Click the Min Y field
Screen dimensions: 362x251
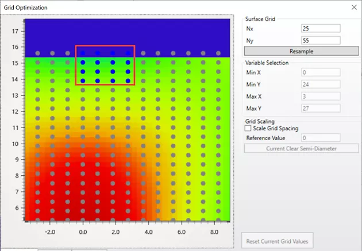(x=321, y=84)
